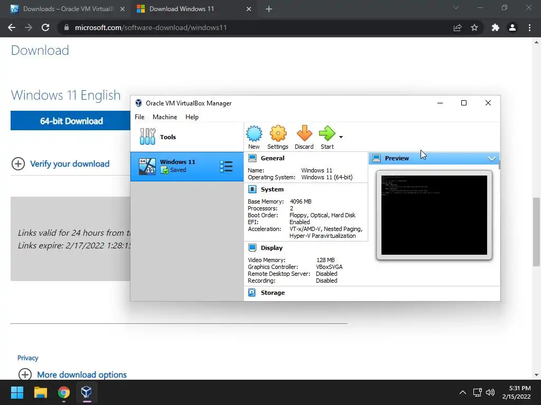Click the Storage section icon
This screenshot has width=541, height=405.
pyautogui.click(x=252, y=292)
